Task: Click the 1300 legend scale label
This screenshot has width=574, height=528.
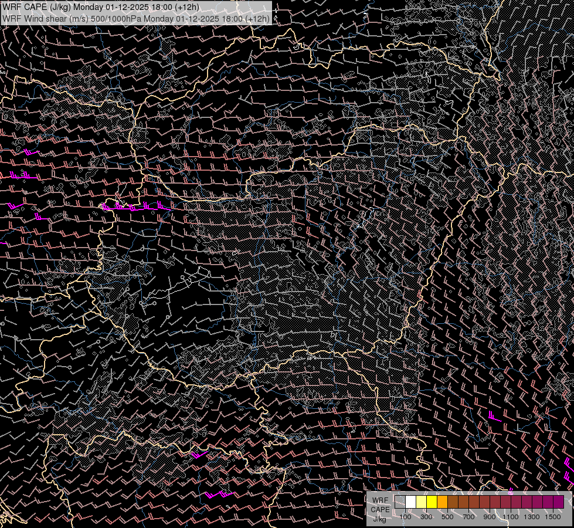Action: pyautogui.click(x=532, y=517)
